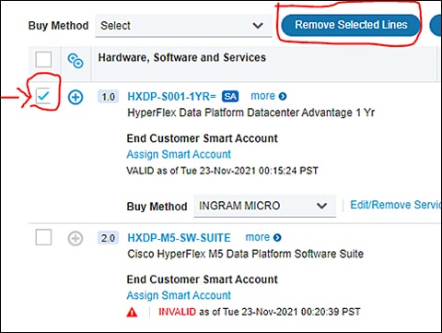Open the HXDP-M5-SW-SUITE product link
The height and width of the screenshot is (333, 442).
179,238
